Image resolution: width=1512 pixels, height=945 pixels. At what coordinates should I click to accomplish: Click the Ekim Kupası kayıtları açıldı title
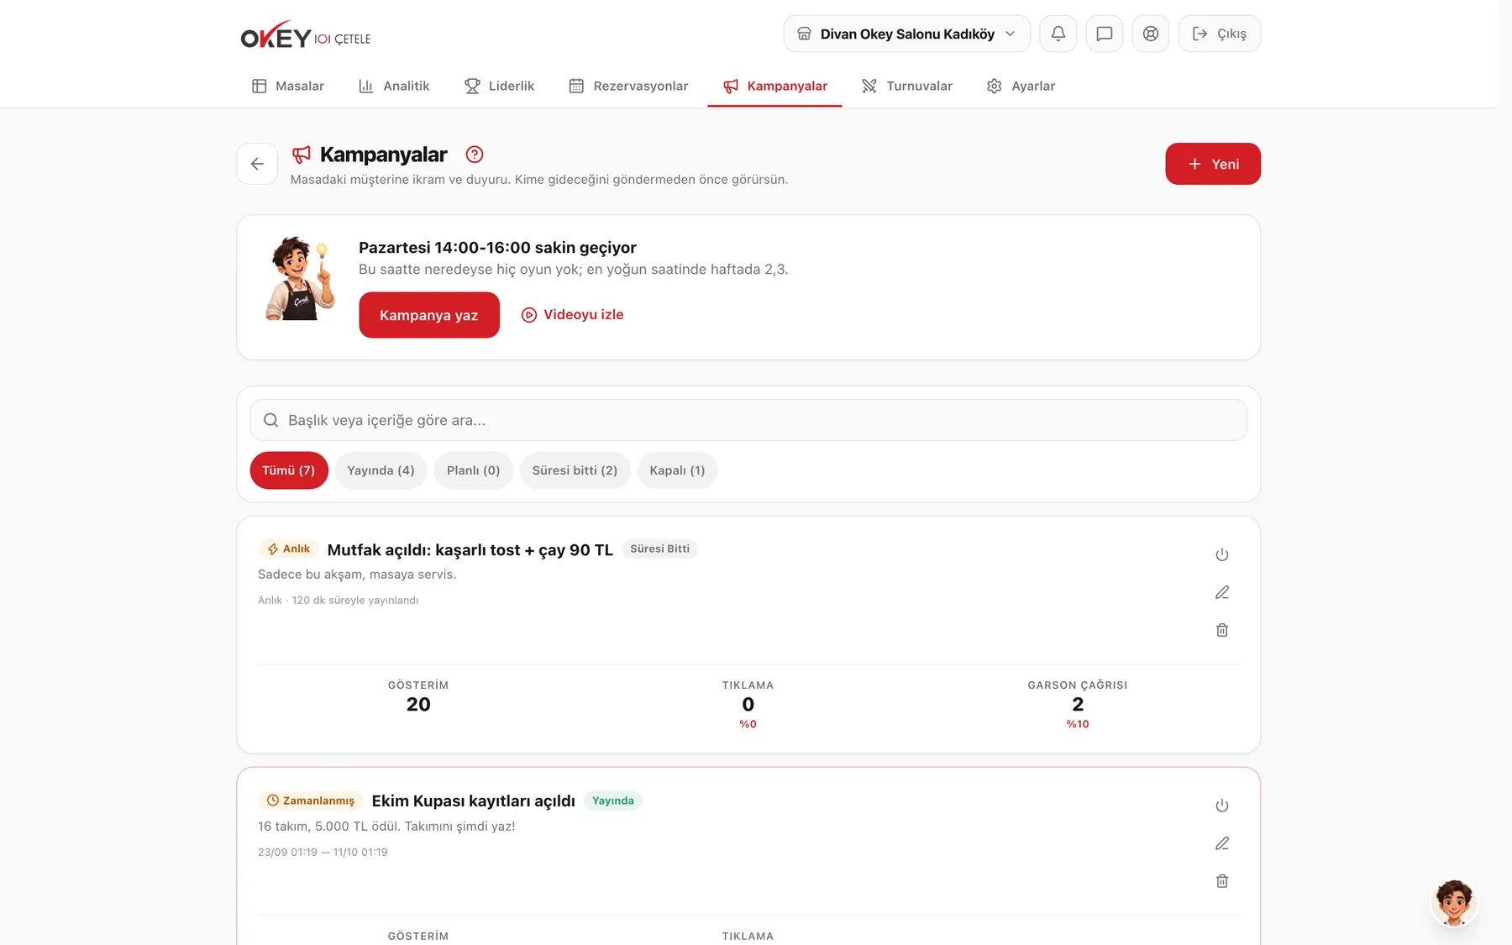click(x=473, y=801)
